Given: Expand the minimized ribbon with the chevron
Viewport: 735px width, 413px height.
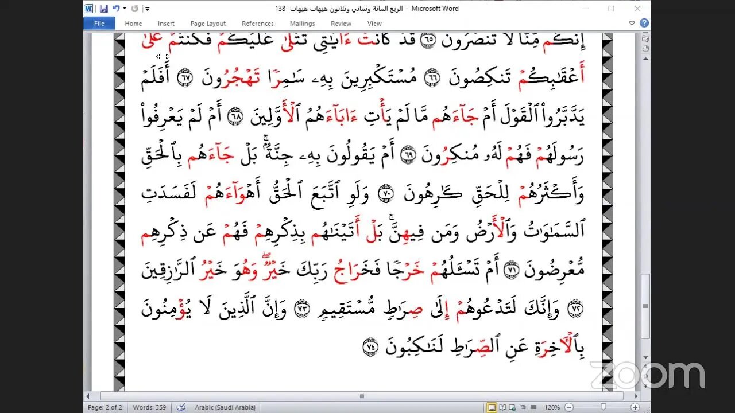Looking at the screenshot, I should pos(632,24).
